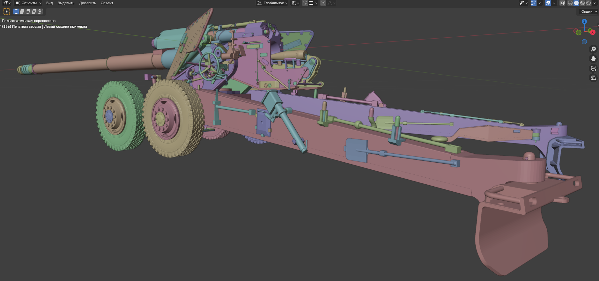This screenshot has width=599, height=281.
Task: Open the Глобальное transform orientation dropdown
Action: tap(272, 3)
